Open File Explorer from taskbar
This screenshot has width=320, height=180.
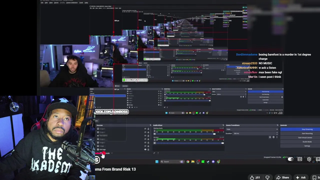pos(193,161)
